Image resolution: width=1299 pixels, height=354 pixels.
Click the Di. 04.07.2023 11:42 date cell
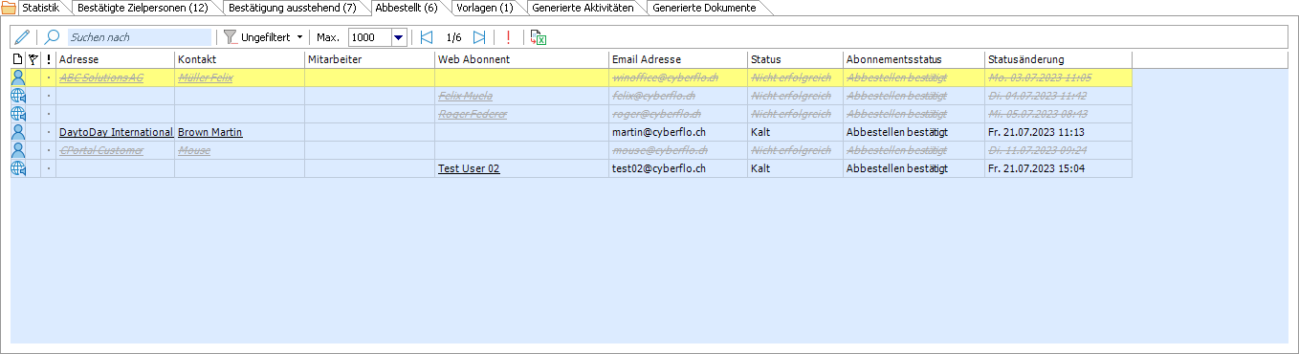click(x=1057, y=96)
